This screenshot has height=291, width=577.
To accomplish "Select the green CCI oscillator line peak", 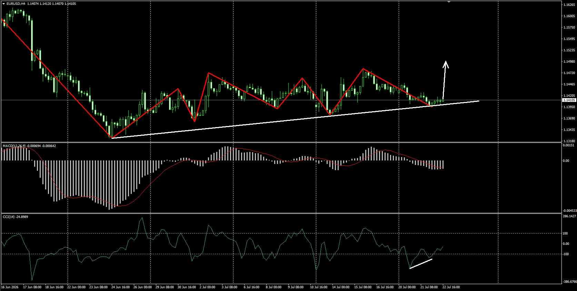I will pyautogui.click(x=141, y=218).
